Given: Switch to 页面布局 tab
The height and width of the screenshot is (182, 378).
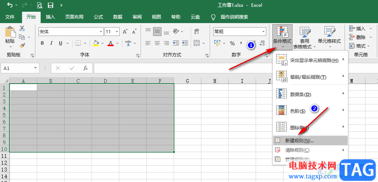Looking at the screenshot, I should [74, 17].
